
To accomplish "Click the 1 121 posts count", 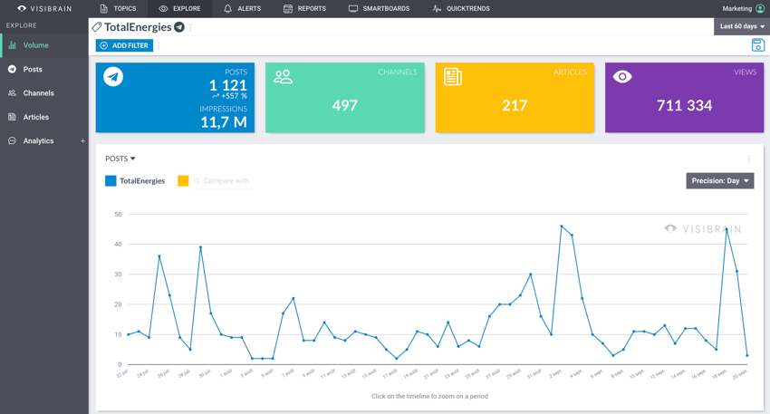I will 228,85.
